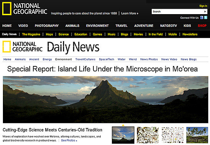
Task: Visit the red SHOP link
Action: (x=202, y=26)
